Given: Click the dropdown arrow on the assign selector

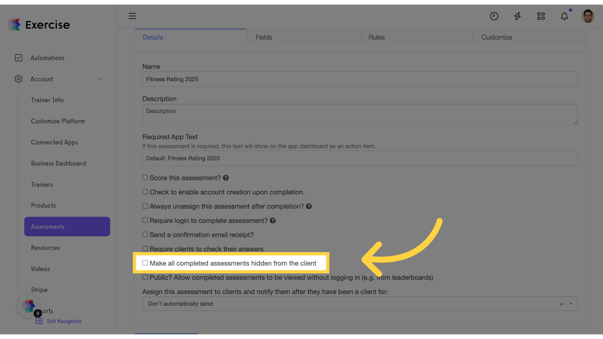Looking at the screenshot, I should (571, 304).
